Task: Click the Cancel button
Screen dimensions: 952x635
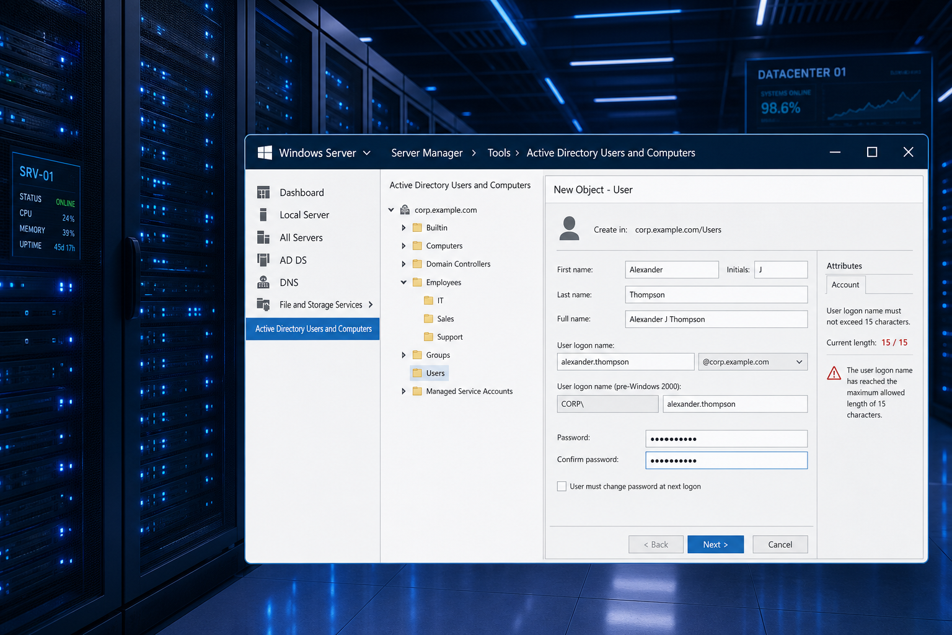Action: pyautogui.click(x=780, y=544)
